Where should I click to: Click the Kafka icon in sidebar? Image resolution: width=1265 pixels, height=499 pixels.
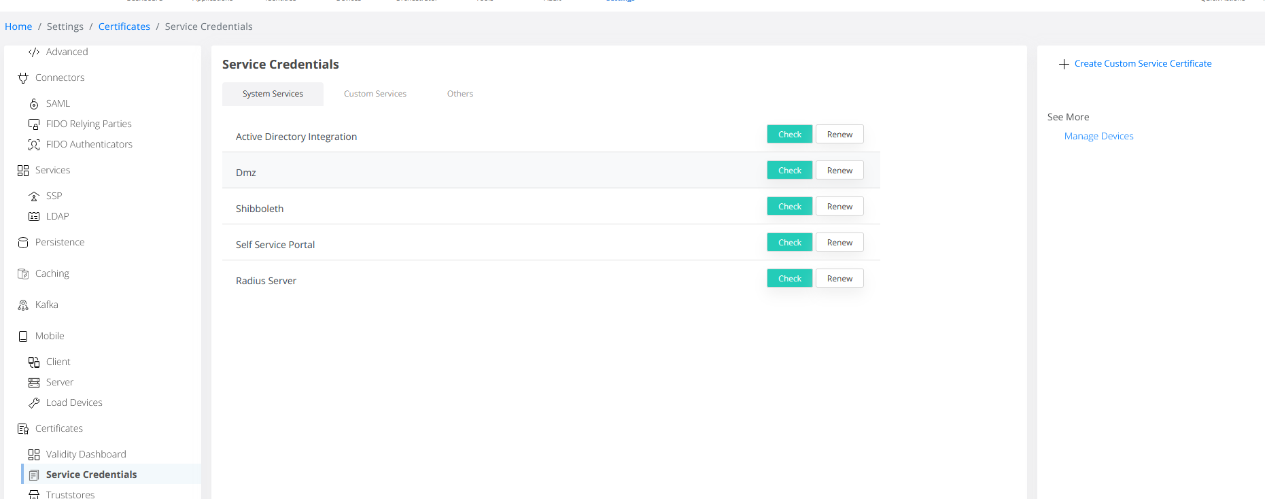click(23, 305)
